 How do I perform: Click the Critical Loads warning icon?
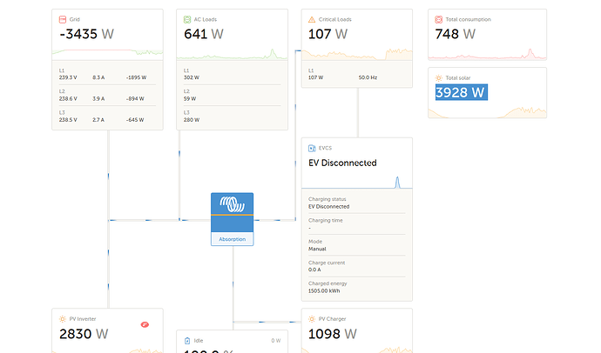[x=312, y=19]
